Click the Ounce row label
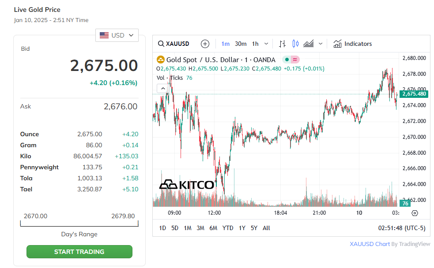 [x=29, y=134]
